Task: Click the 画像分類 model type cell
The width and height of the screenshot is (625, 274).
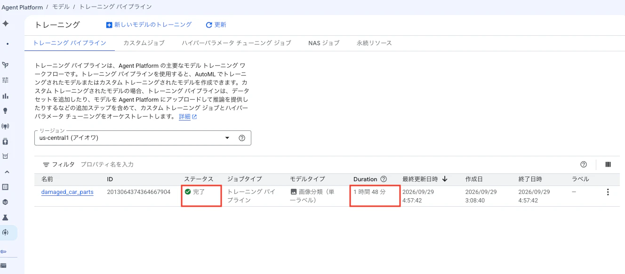Action: click(312, 196)
